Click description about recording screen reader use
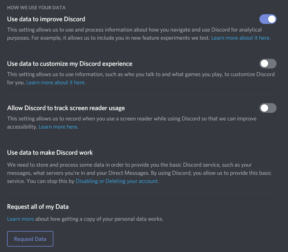 (132, 123)
